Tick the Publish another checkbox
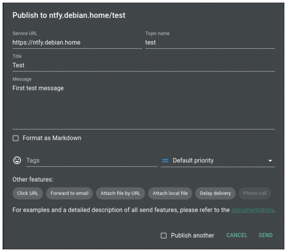Screen dimensions: 287x252 pos(164,235)
